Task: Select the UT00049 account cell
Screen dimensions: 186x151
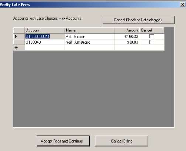Action: (x=45, y=42)
